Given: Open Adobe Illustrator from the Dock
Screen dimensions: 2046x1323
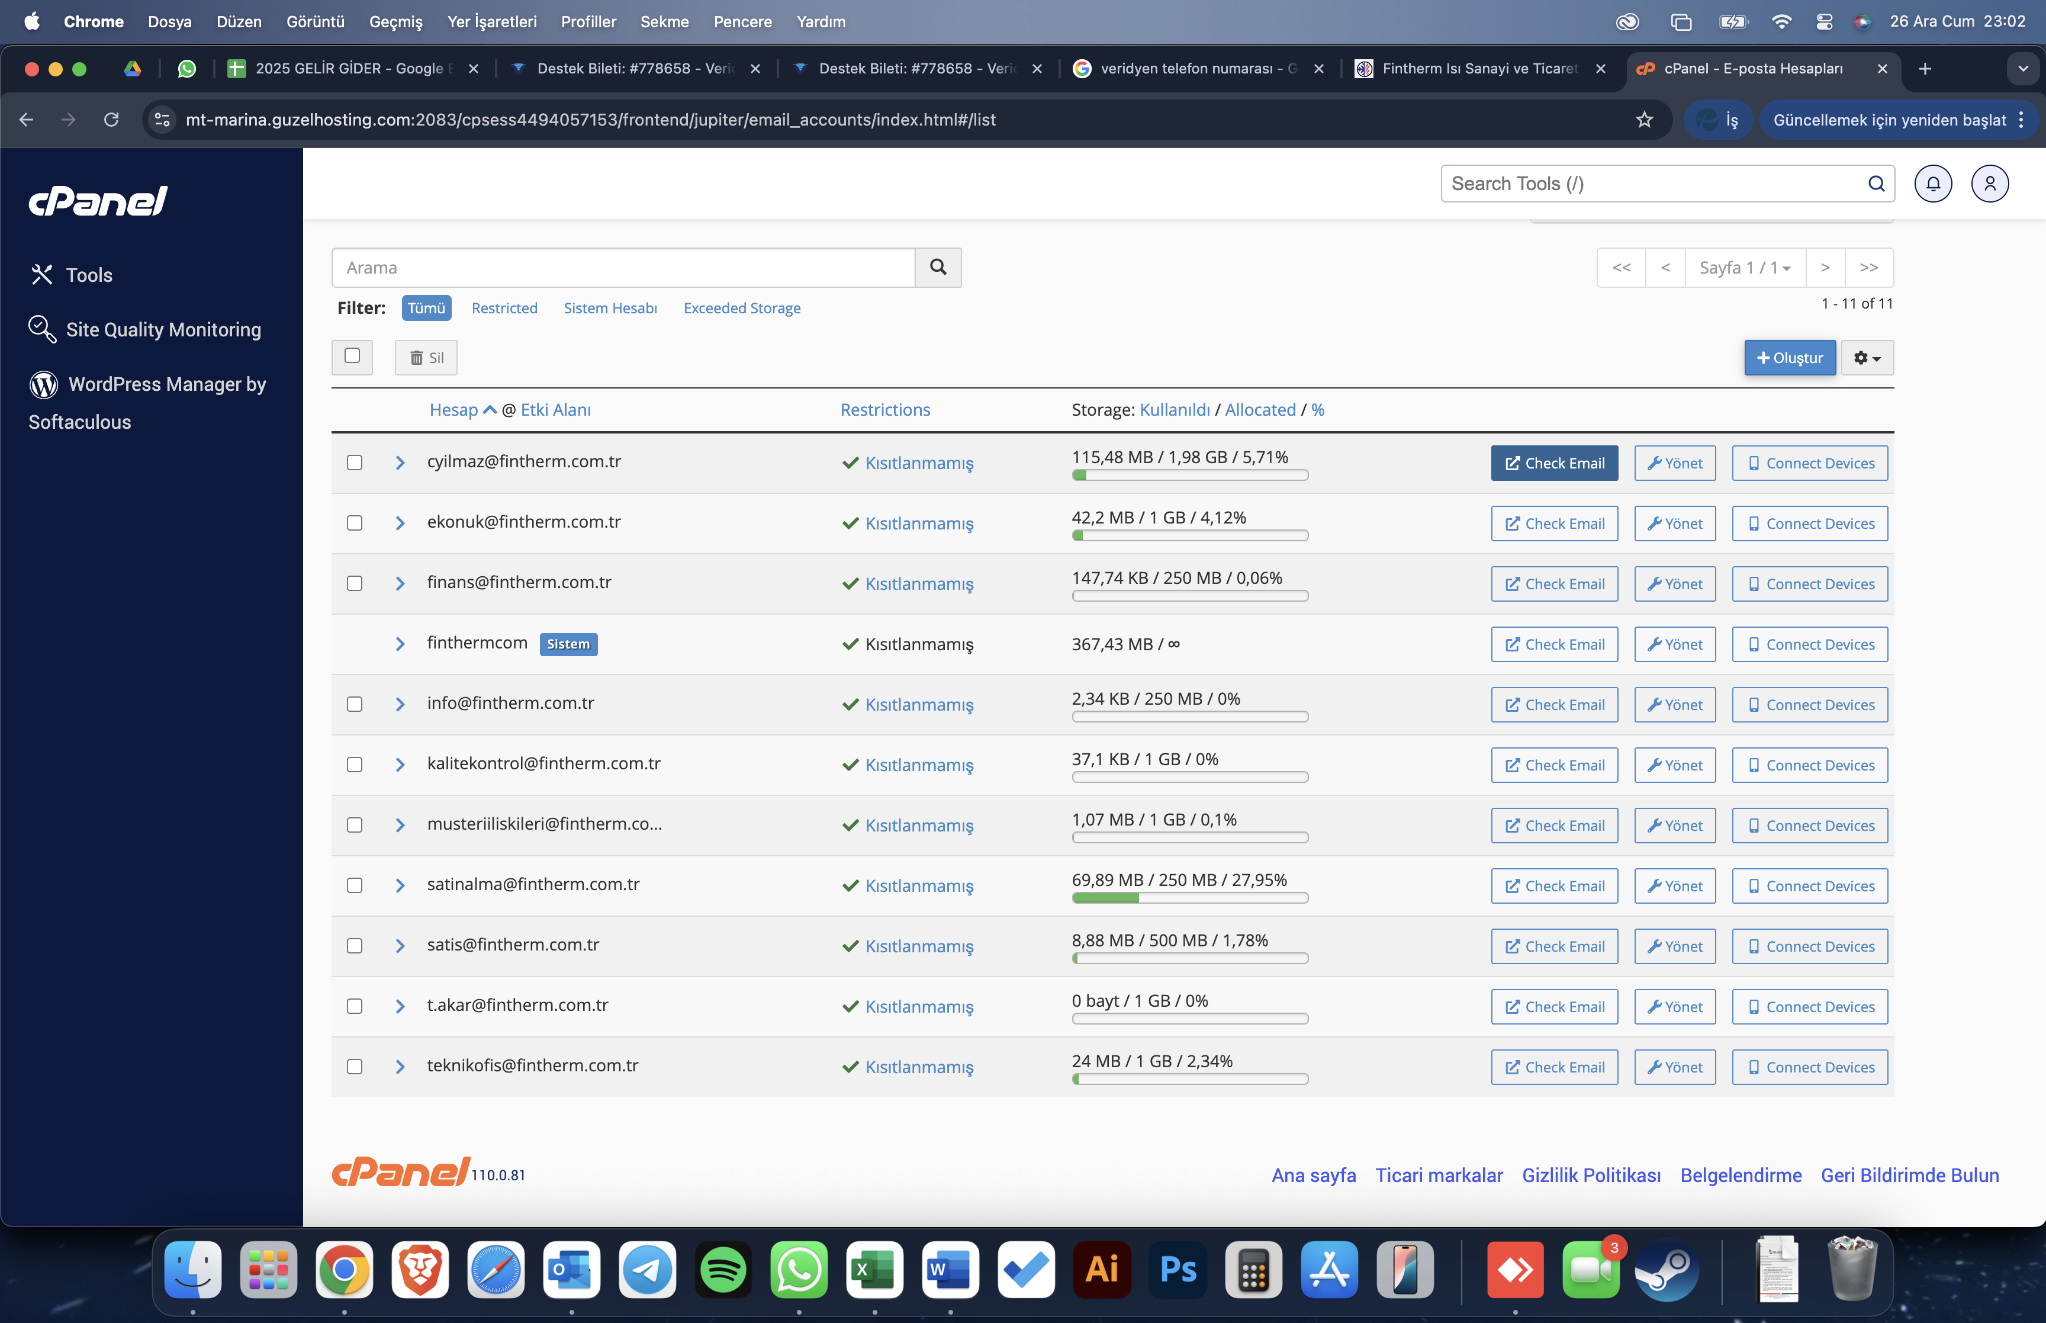Looking at the screenshot, I should coord(1102,1269).
